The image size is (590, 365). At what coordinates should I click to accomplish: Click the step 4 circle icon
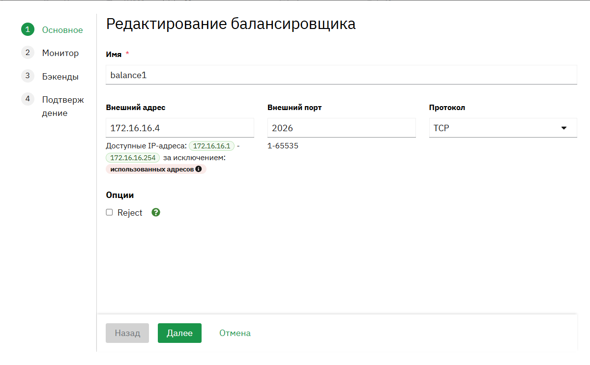[28, 99]
